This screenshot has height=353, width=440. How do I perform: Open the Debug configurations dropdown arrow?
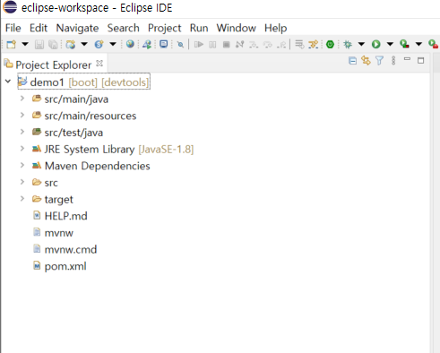pos(361,44)
